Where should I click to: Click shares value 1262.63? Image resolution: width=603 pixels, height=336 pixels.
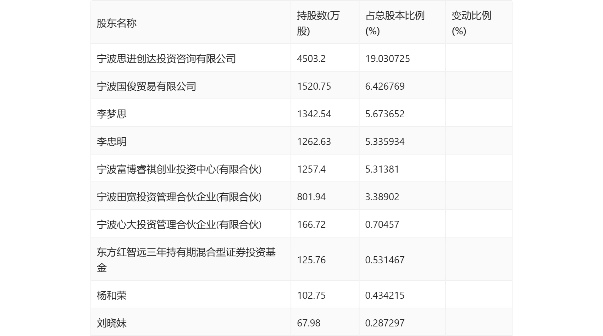point(314,141)
